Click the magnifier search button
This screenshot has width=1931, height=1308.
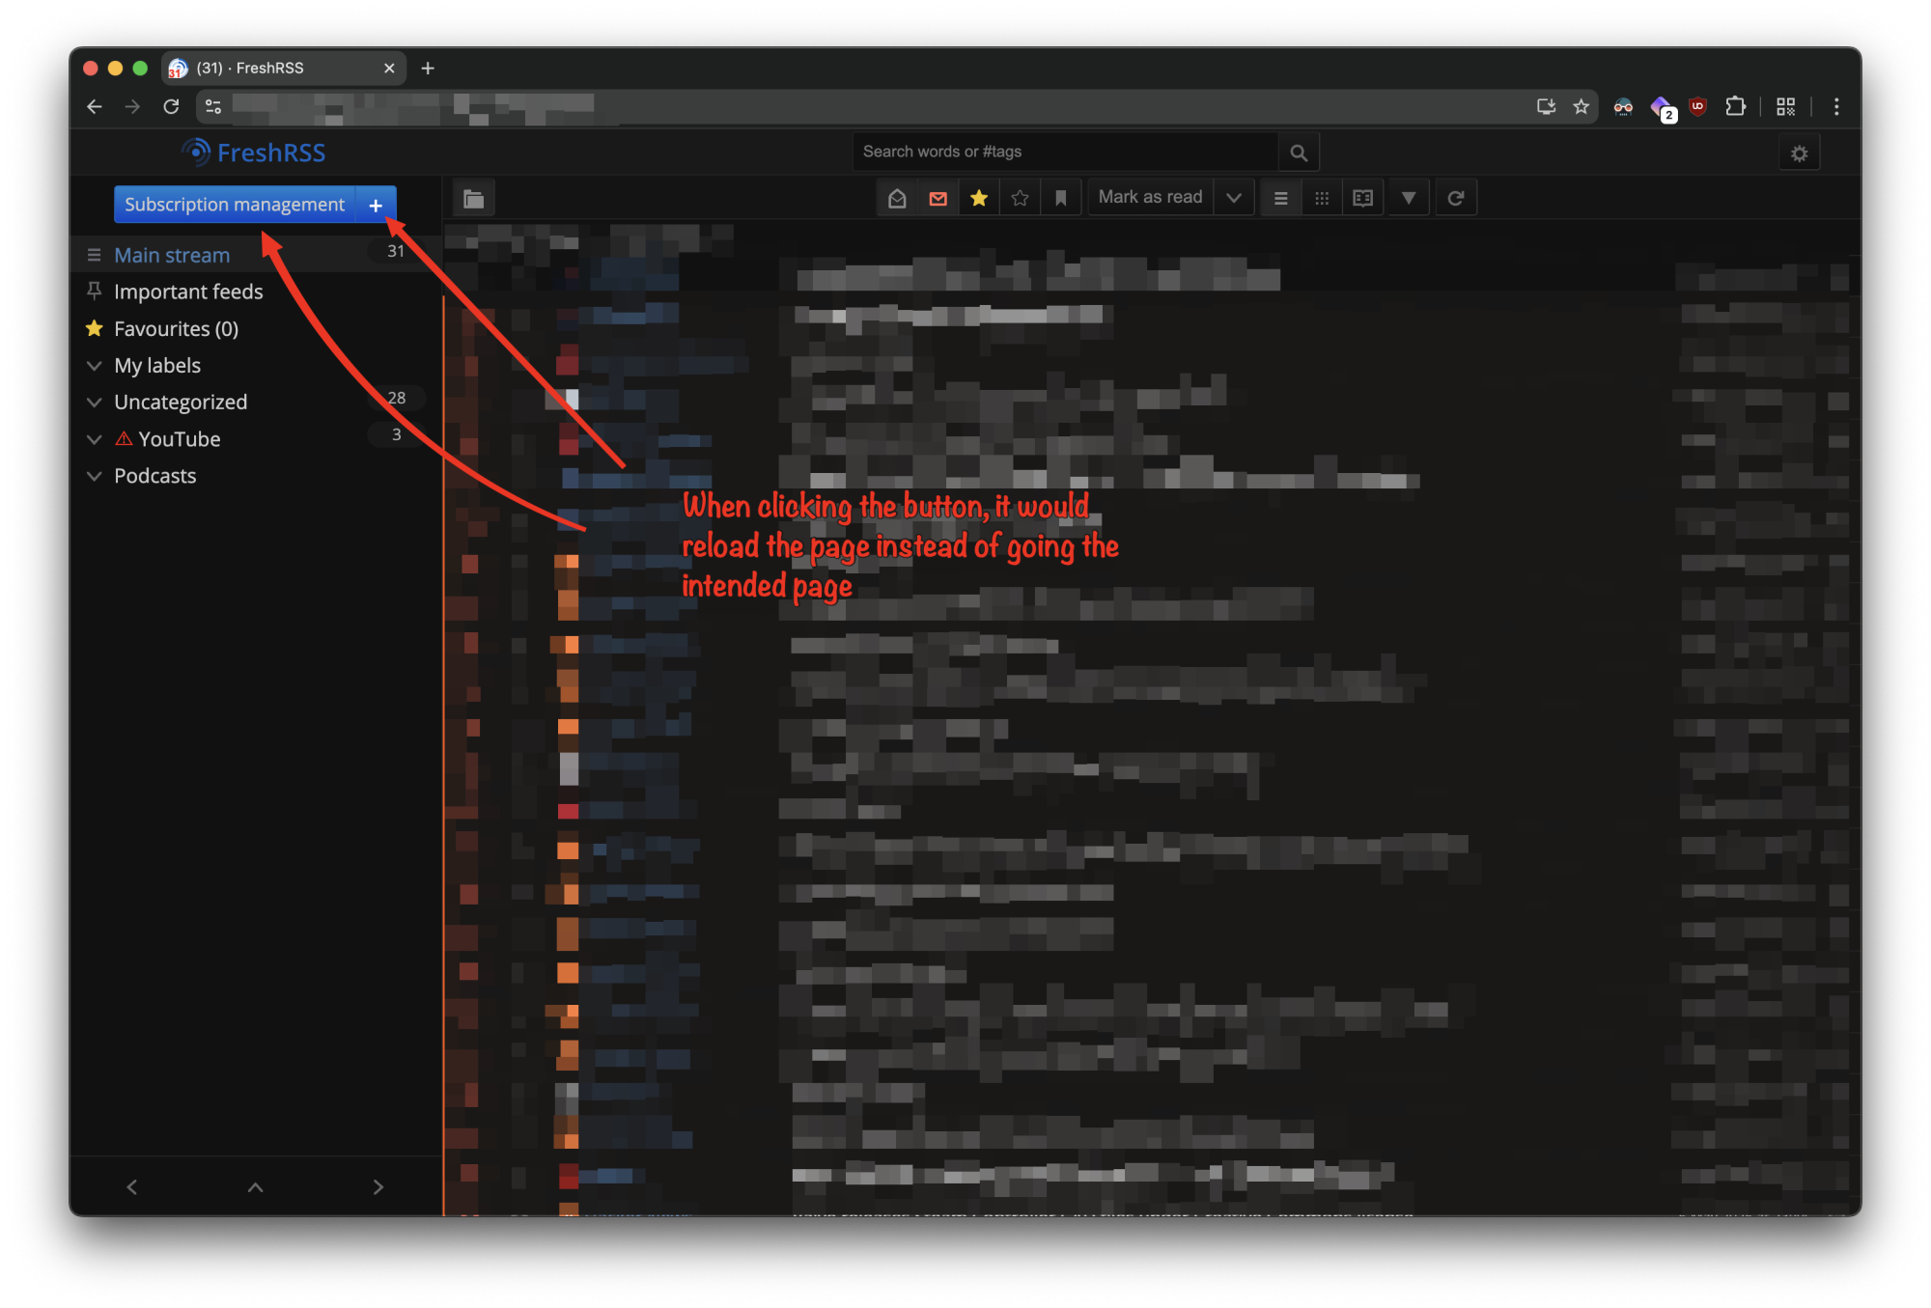pos(1299,153)
